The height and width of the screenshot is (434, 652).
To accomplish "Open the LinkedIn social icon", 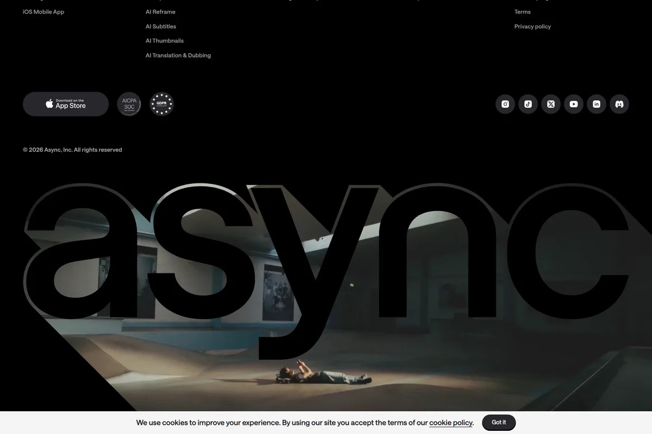I will coord(597,104).
